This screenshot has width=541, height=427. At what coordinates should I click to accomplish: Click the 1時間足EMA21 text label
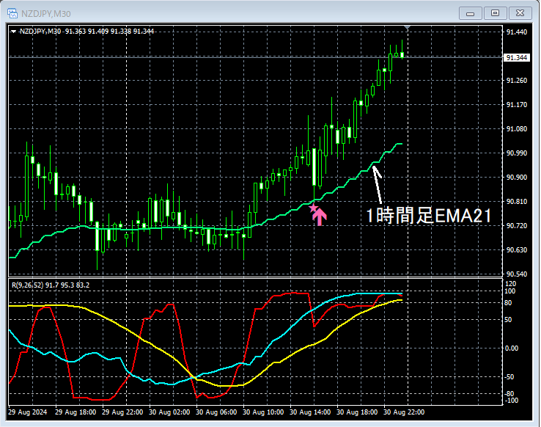tap(429, 216)
